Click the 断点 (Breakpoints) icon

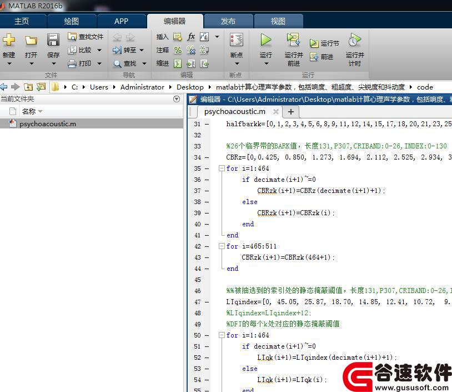tap(237, 39)
